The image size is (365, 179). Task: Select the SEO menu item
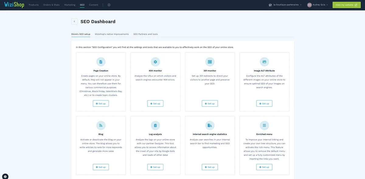pos(82,5)
